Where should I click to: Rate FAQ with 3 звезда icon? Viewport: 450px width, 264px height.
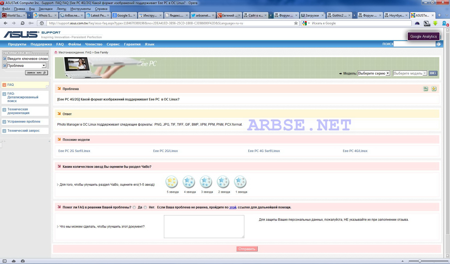(x=206, y=182)
